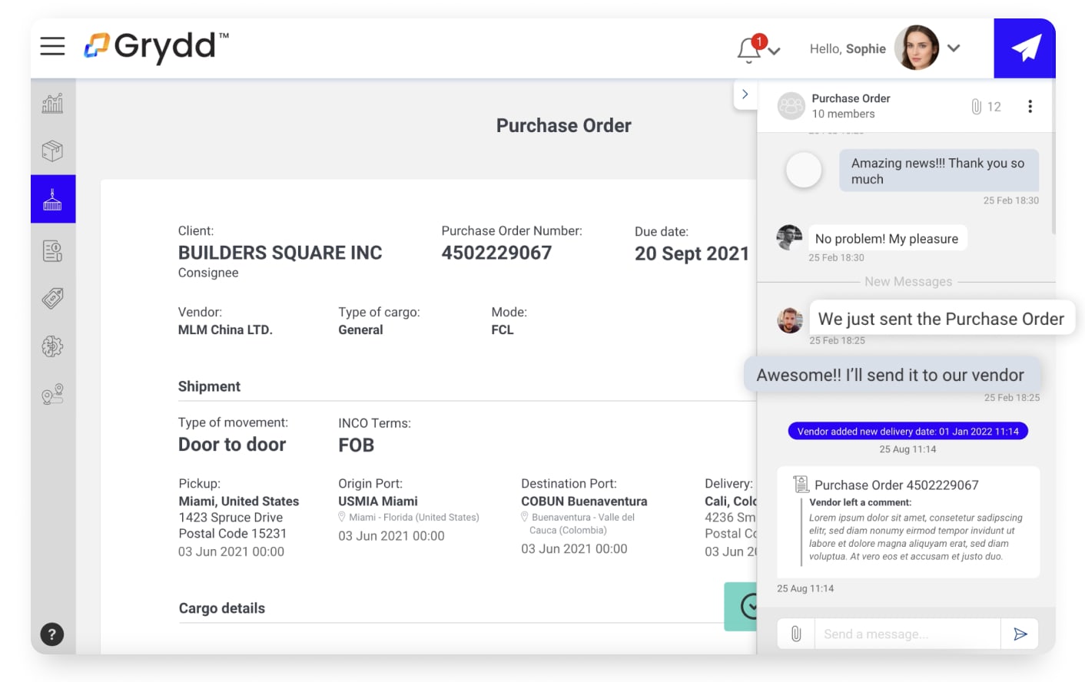Expand the user account dropdown arrow
This screenshot has width=1085, height=682.
click(x=954, y=48)
